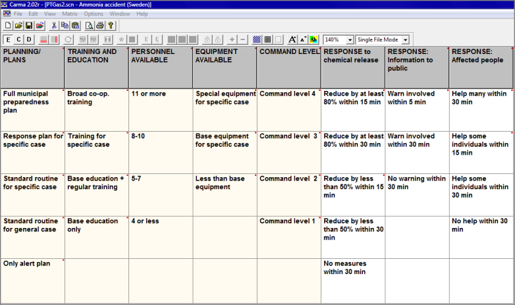Click the blue dotted pattern grid icon
Image resolution: width=515 pixels, height=305 pixels.
(x=257, y=40)
